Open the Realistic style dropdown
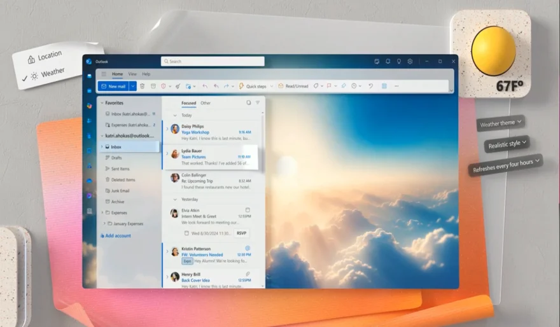This screenshot has width=560, height=327. point(507,144)
